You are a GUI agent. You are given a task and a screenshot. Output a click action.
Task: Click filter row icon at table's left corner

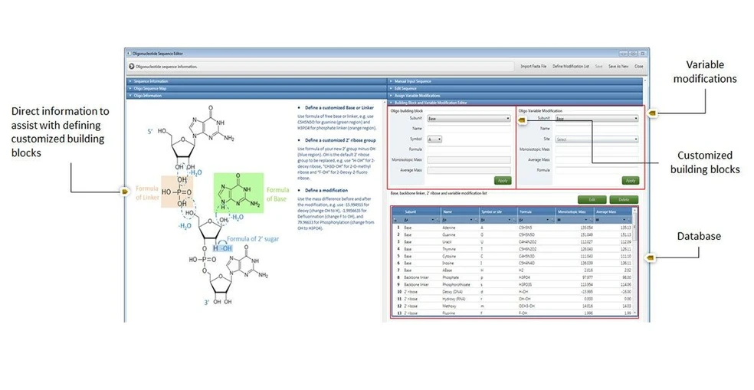[395, 220]
